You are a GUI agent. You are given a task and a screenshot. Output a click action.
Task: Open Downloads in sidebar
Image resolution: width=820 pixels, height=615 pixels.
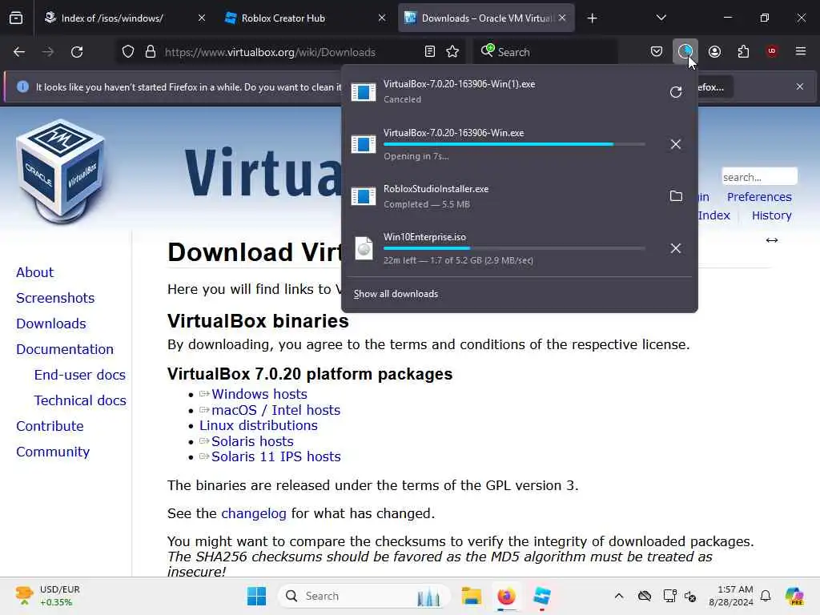click(50, 324)
